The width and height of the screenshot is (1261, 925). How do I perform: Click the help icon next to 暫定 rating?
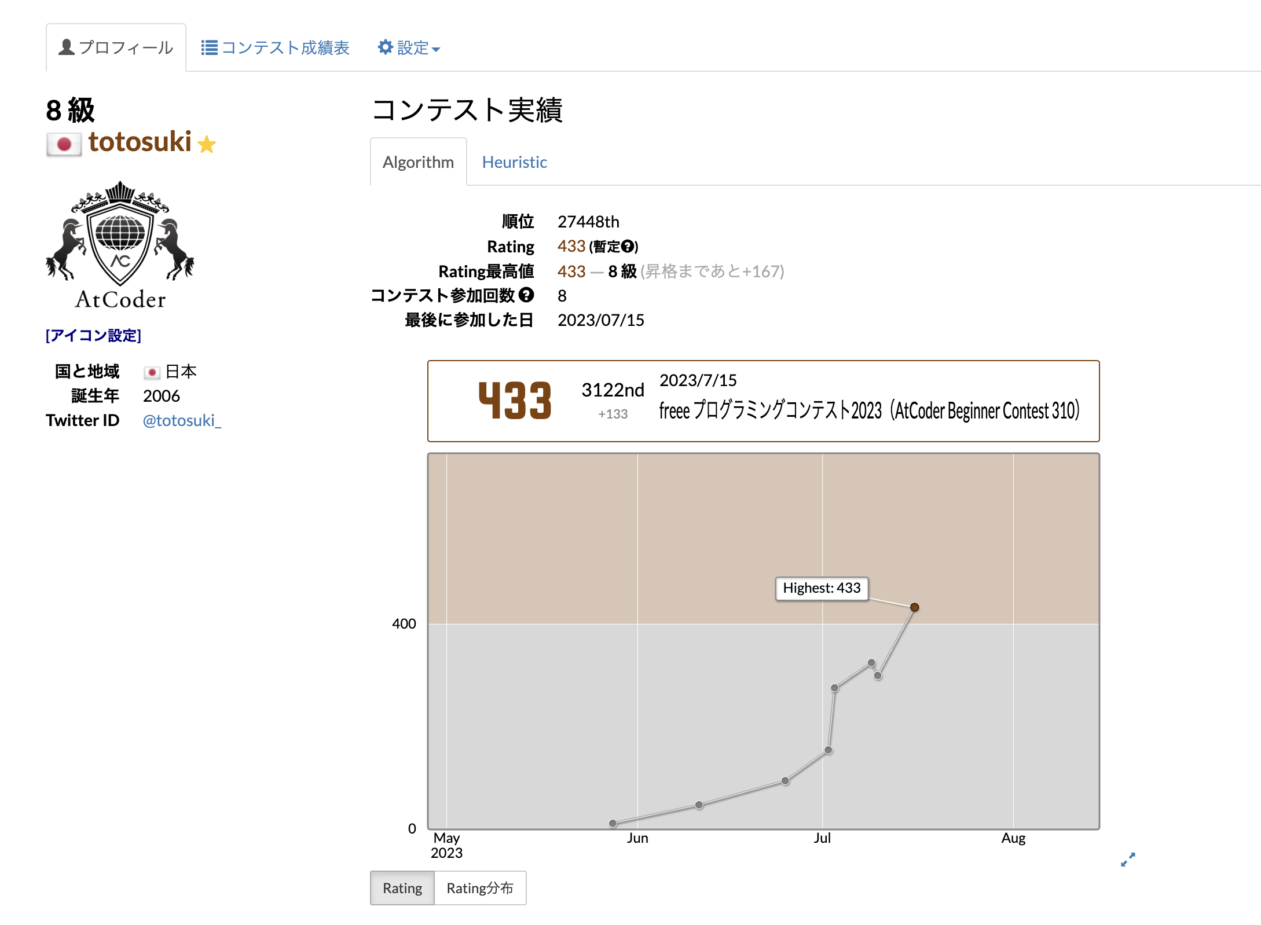pyautogui.click(x=628, y=247)
